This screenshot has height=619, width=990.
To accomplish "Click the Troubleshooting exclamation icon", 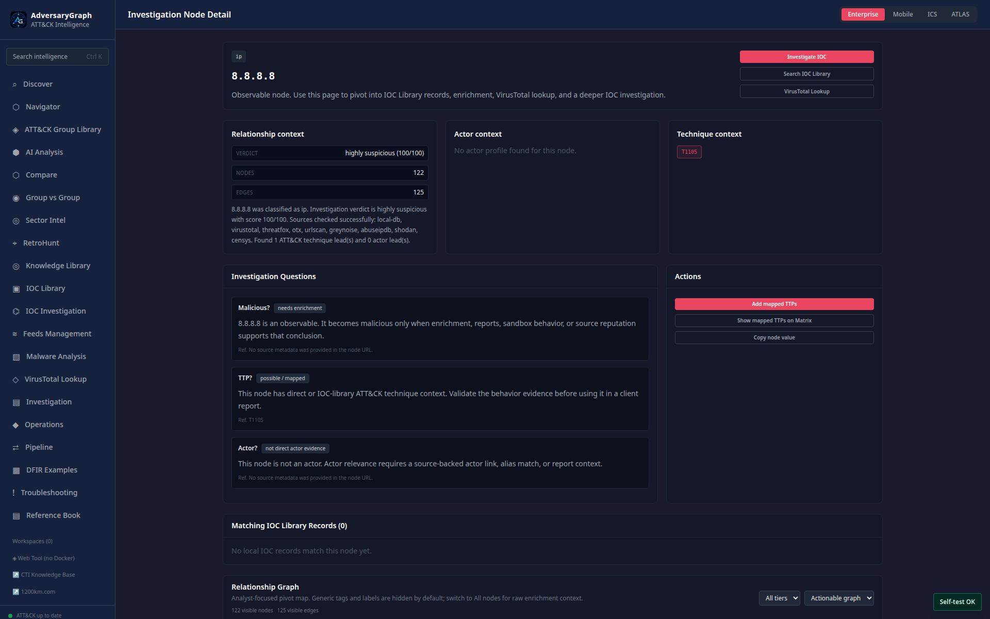I will [13, 493].
